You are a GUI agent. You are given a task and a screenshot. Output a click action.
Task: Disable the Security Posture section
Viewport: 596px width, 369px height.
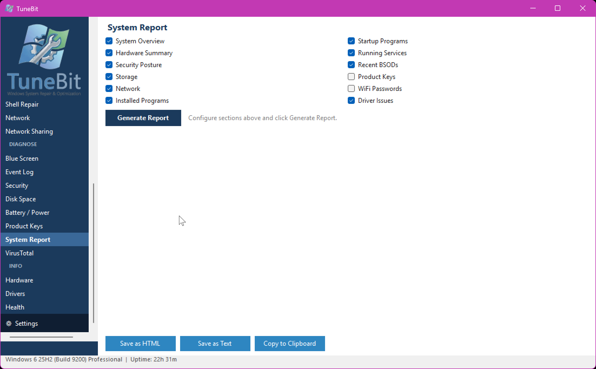pos(109,65)
